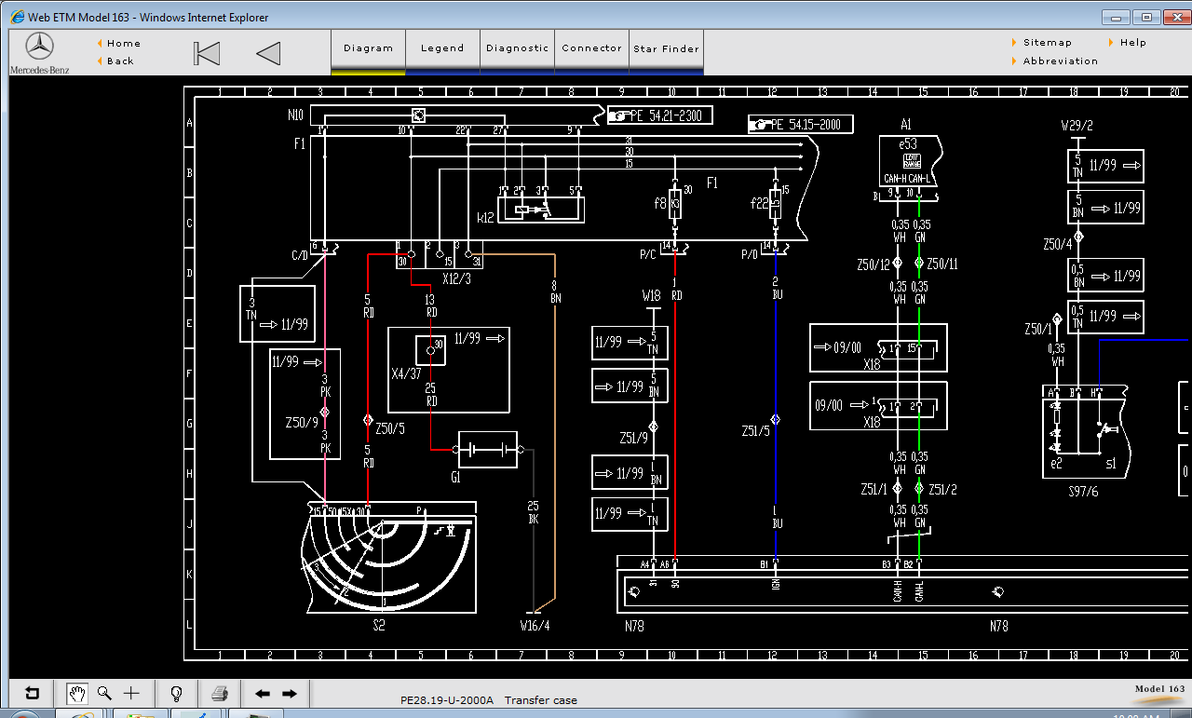
Task: Open the Star Finder tab
Action: tap(666, 49)
